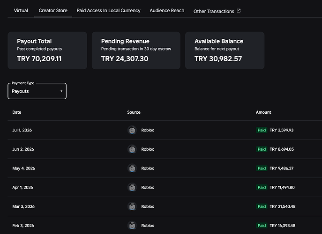Click Roblox avatar icon in Jun 2, 2026 row

pos(132,149)
